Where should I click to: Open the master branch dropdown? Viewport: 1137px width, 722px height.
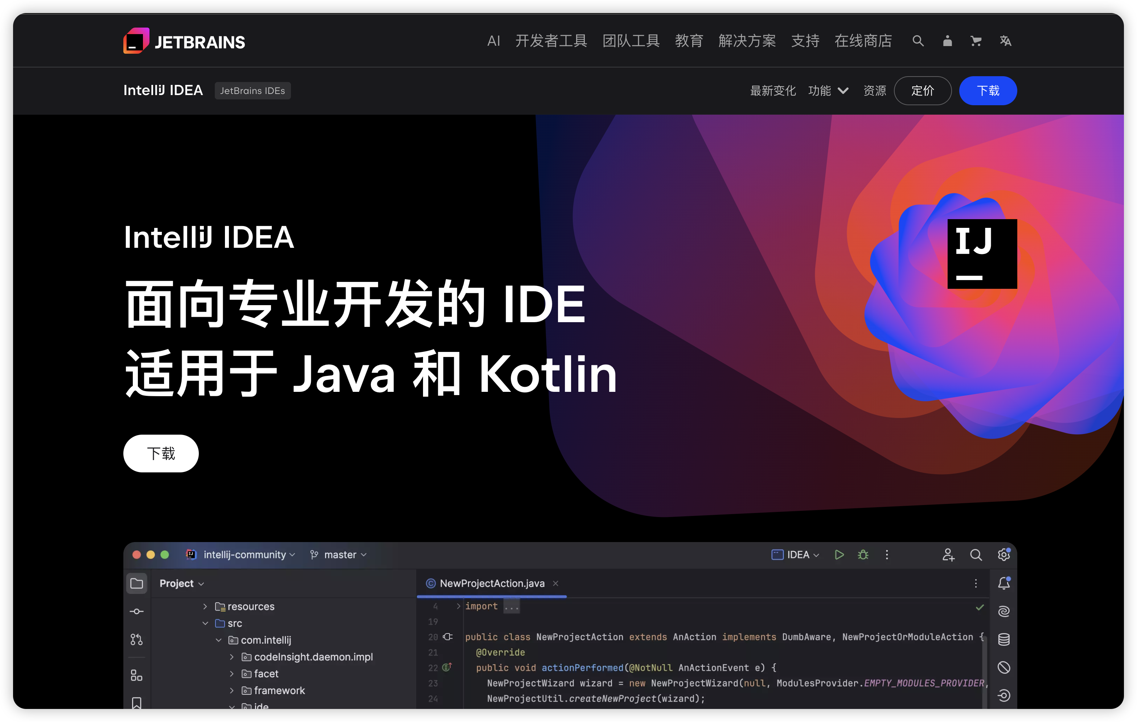point(338,554)
